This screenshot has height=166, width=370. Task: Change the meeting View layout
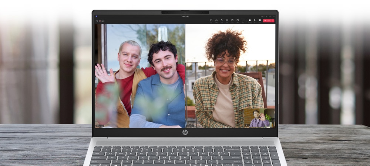click(x=232, y=21)
